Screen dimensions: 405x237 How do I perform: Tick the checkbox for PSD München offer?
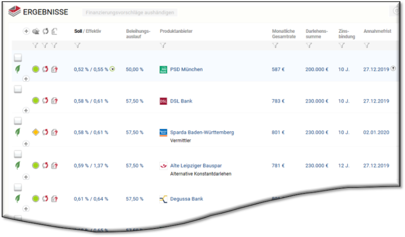pyautogui.click(x=18, y=58)
